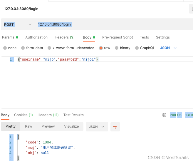Switch to the Params tab
The image size is (193, 162).
10,37
